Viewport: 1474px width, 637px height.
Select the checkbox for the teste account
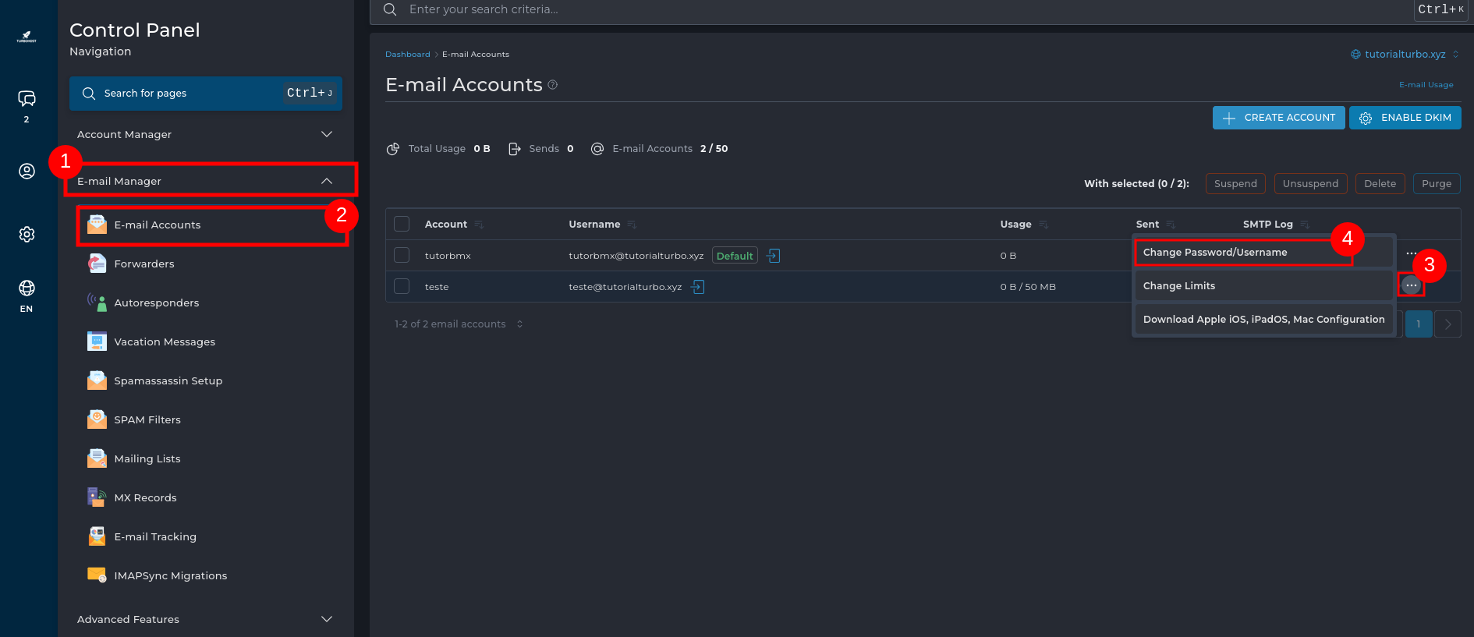pyautogui.click(x=402, y=287)
